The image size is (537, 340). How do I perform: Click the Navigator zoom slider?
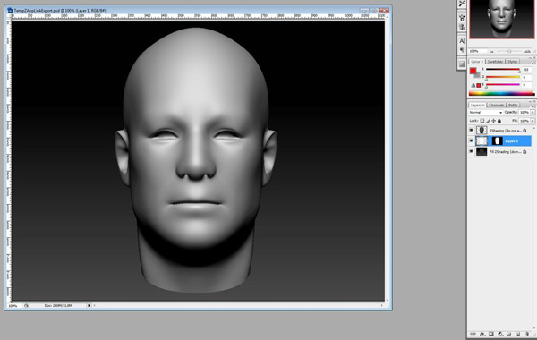click(509, 51)
